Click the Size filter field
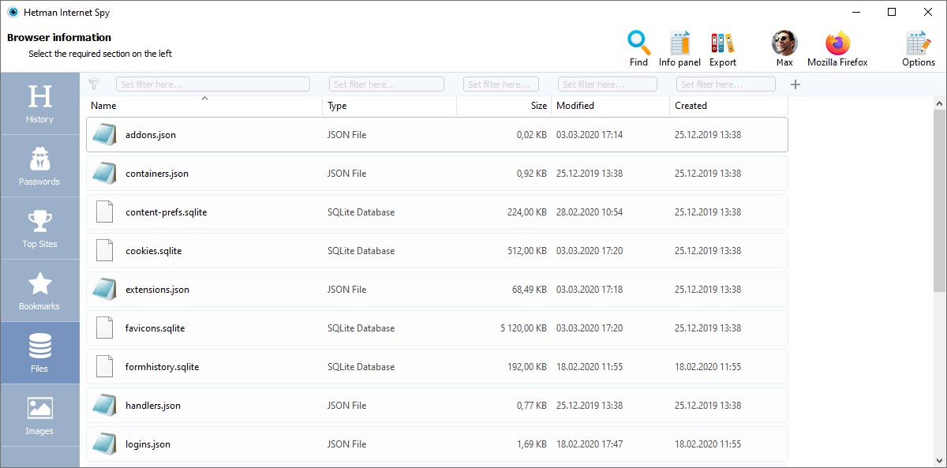The height and width of the screenshot is (468, 947). pos(501,84)
